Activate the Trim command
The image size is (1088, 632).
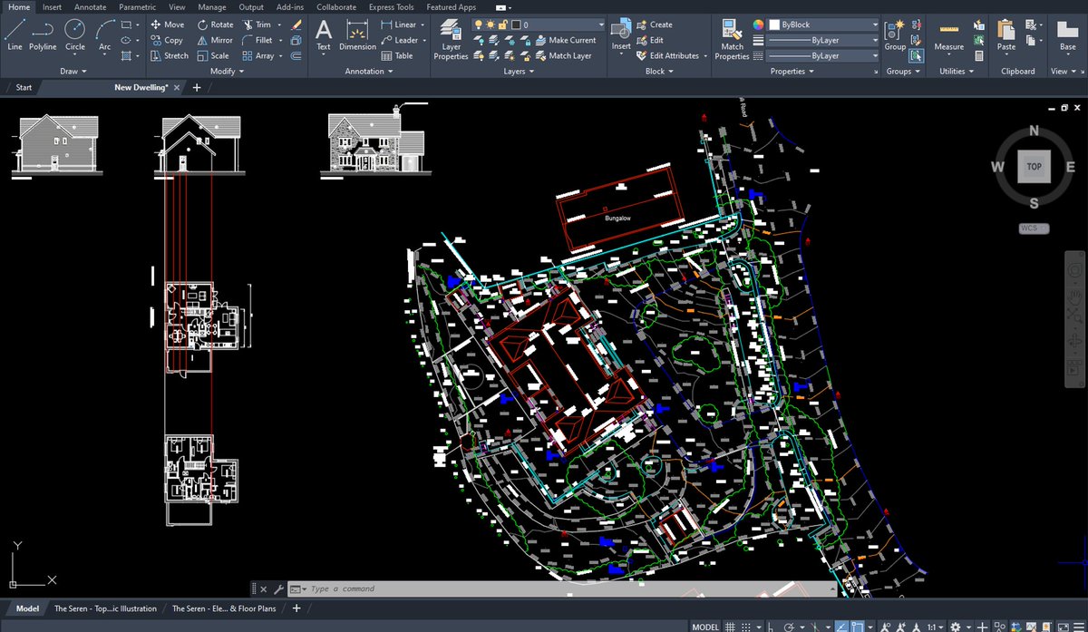(257, 24)
